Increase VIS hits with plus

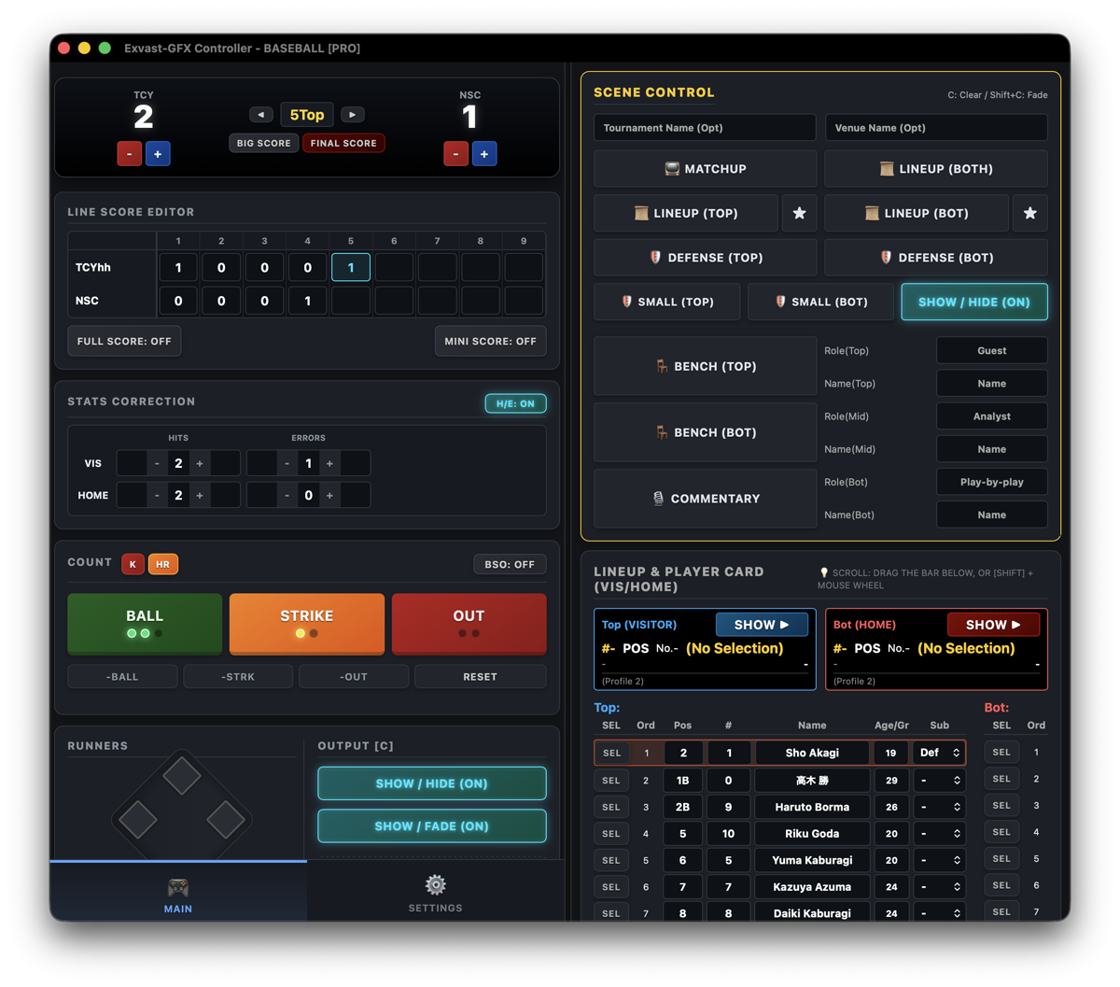coord(200,463)
